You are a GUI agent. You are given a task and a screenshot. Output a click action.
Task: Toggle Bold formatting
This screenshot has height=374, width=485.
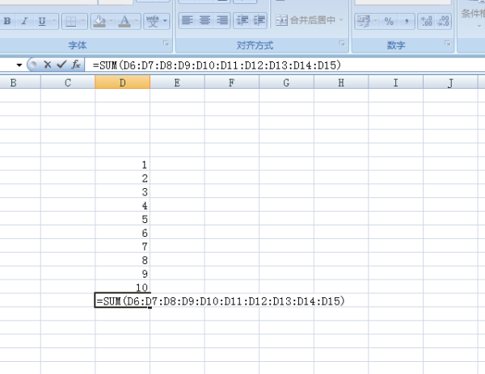pyautogui.click(x=7, y=21)
